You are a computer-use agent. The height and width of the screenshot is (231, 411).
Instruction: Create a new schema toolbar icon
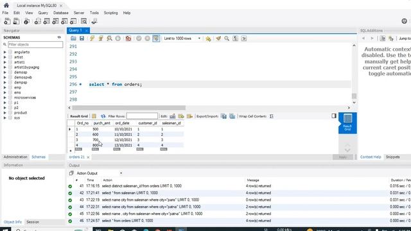pyautogui.click(x=37, y=21)
